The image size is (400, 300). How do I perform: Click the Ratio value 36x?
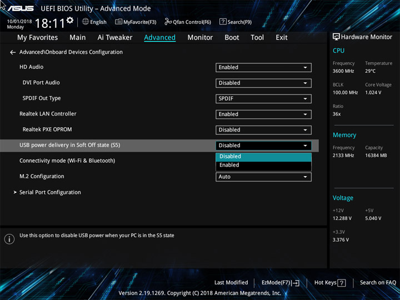click(337, 114)
